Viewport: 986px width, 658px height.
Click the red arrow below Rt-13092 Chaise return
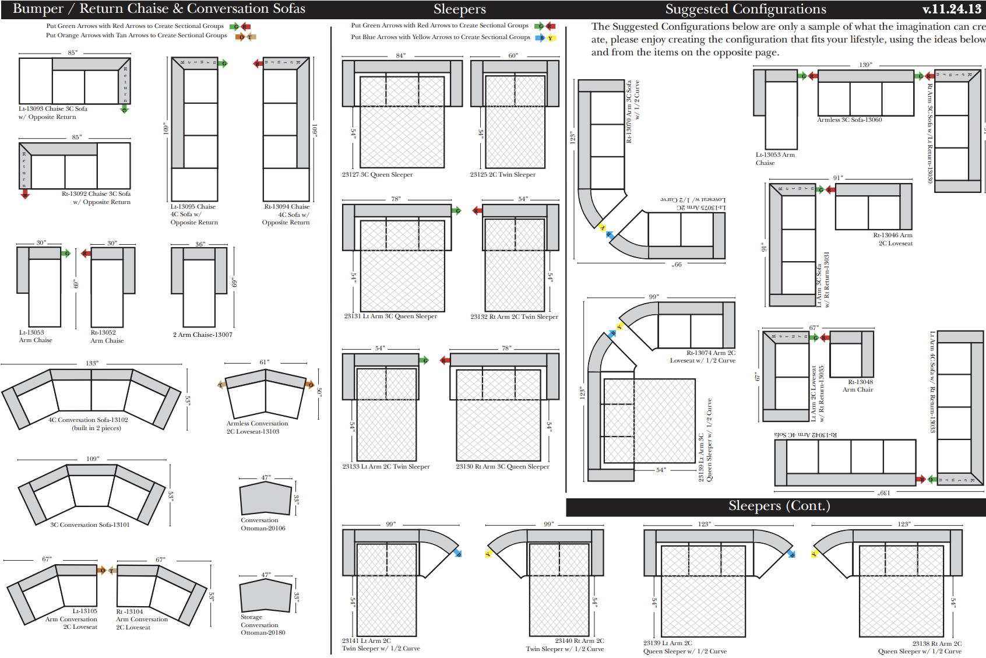pos(24,194)
